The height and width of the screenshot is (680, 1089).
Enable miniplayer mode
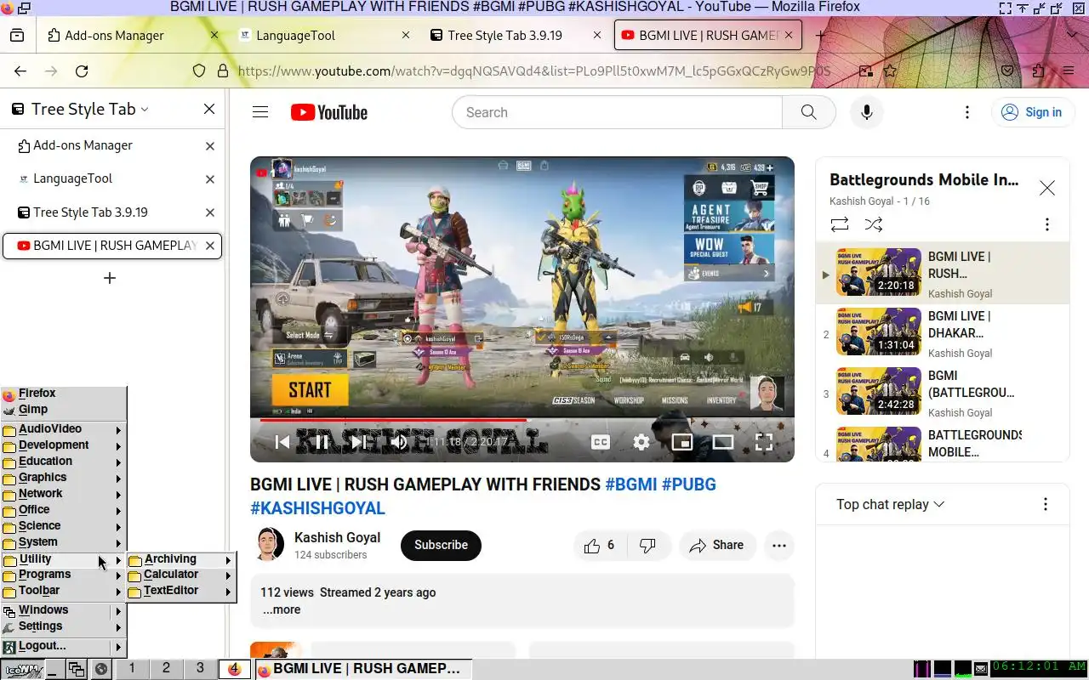click(681, 441)
